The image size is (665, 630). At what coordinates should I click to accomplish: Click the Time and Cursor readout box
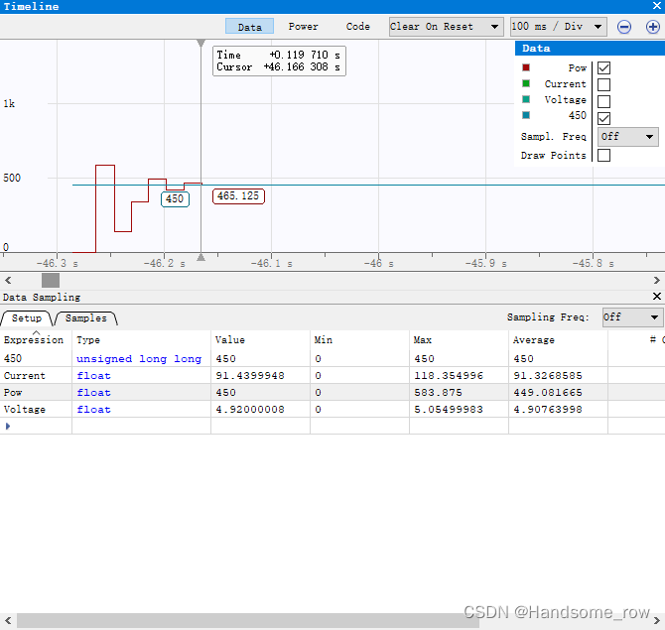point(279,62)
